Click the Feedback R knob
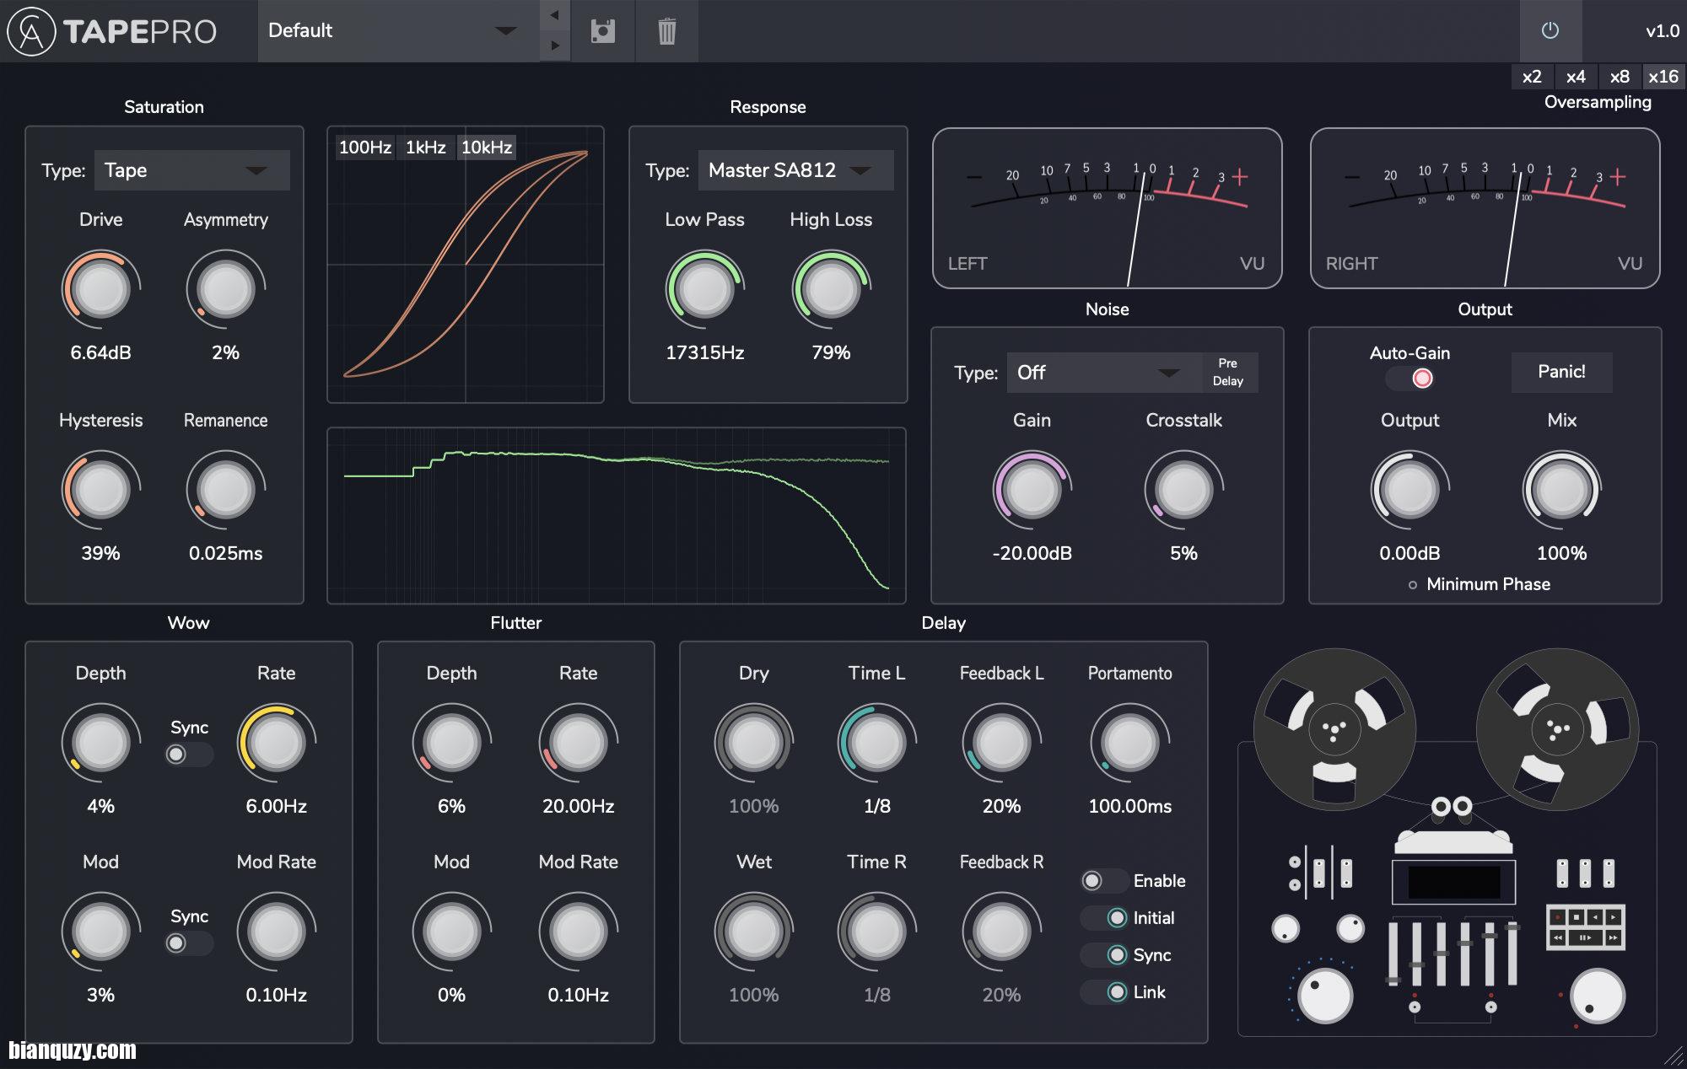Viewport: 1687px width, 1069px height. 1002,932
